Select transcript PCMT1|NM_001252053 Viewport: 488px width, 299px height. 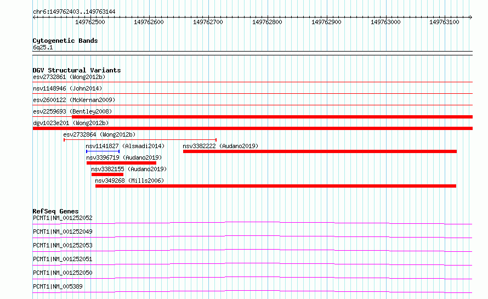point(63,245)
